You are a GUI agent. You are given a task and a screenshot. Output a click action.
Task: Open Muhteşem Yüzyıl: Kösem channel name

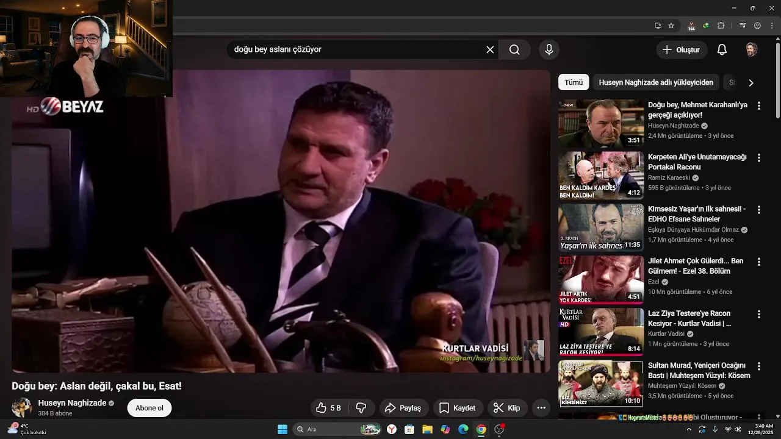coord(682,386)
